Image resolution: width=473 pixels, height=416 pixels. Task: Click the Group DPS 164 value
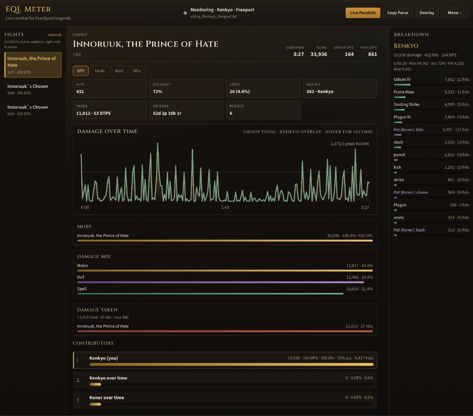(x=349, y=54)
